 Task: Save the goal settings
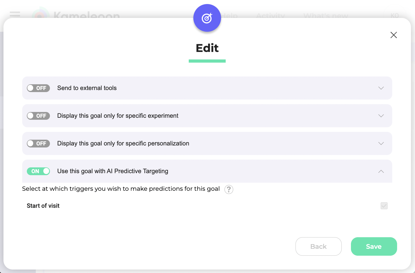point(374,246)
